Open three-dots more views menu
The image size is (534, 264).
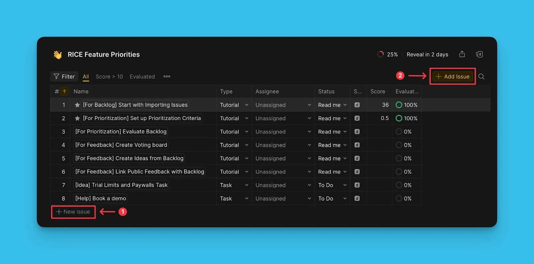pos(167,77)
